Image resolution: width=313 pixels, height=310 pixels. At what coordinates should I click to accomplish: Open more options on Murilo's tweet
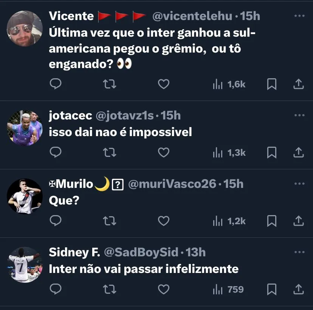point(299,184)
